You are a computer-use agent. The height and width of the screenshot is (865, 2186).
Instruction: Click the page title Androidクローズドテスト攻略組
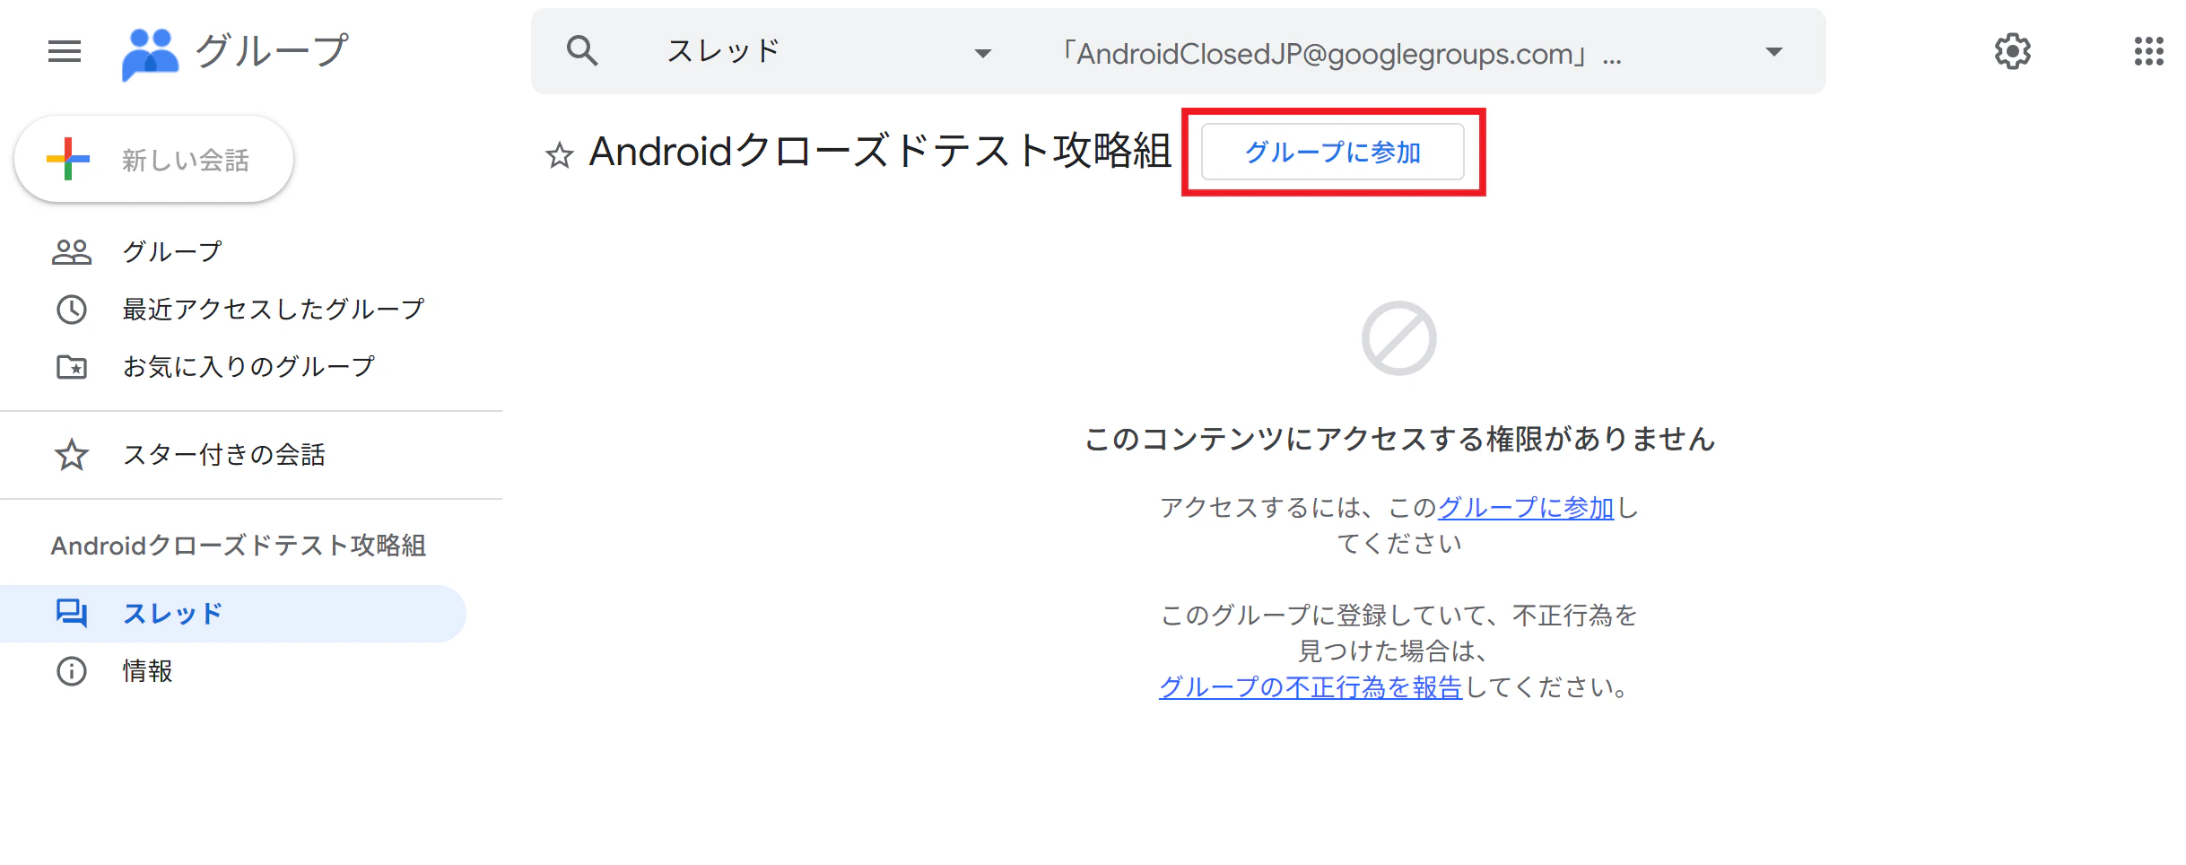(x=880, y=151)
